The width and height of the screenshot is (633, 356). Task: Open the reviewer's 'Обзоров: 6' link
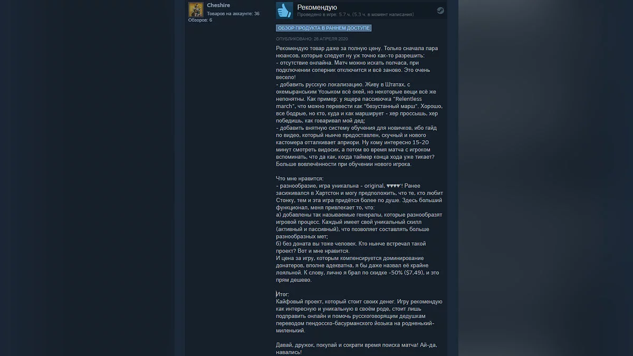coord(200,20)
